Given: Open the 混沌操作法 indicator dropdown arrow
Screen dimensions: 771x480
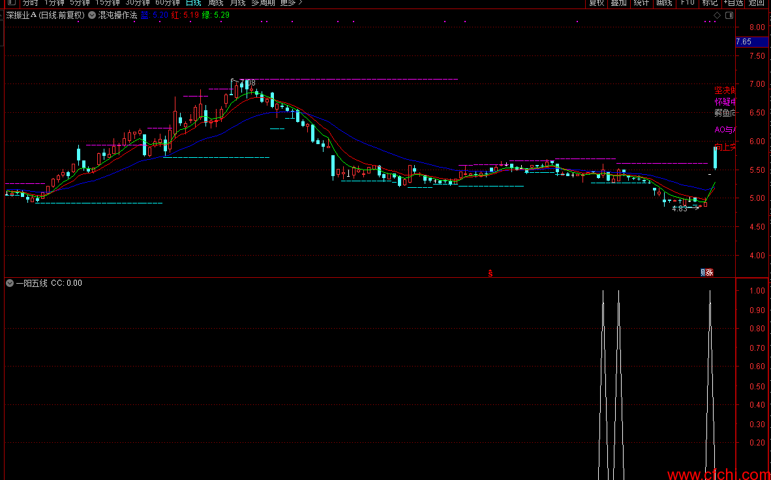Looking at the screenshot, I should point(92,15).
